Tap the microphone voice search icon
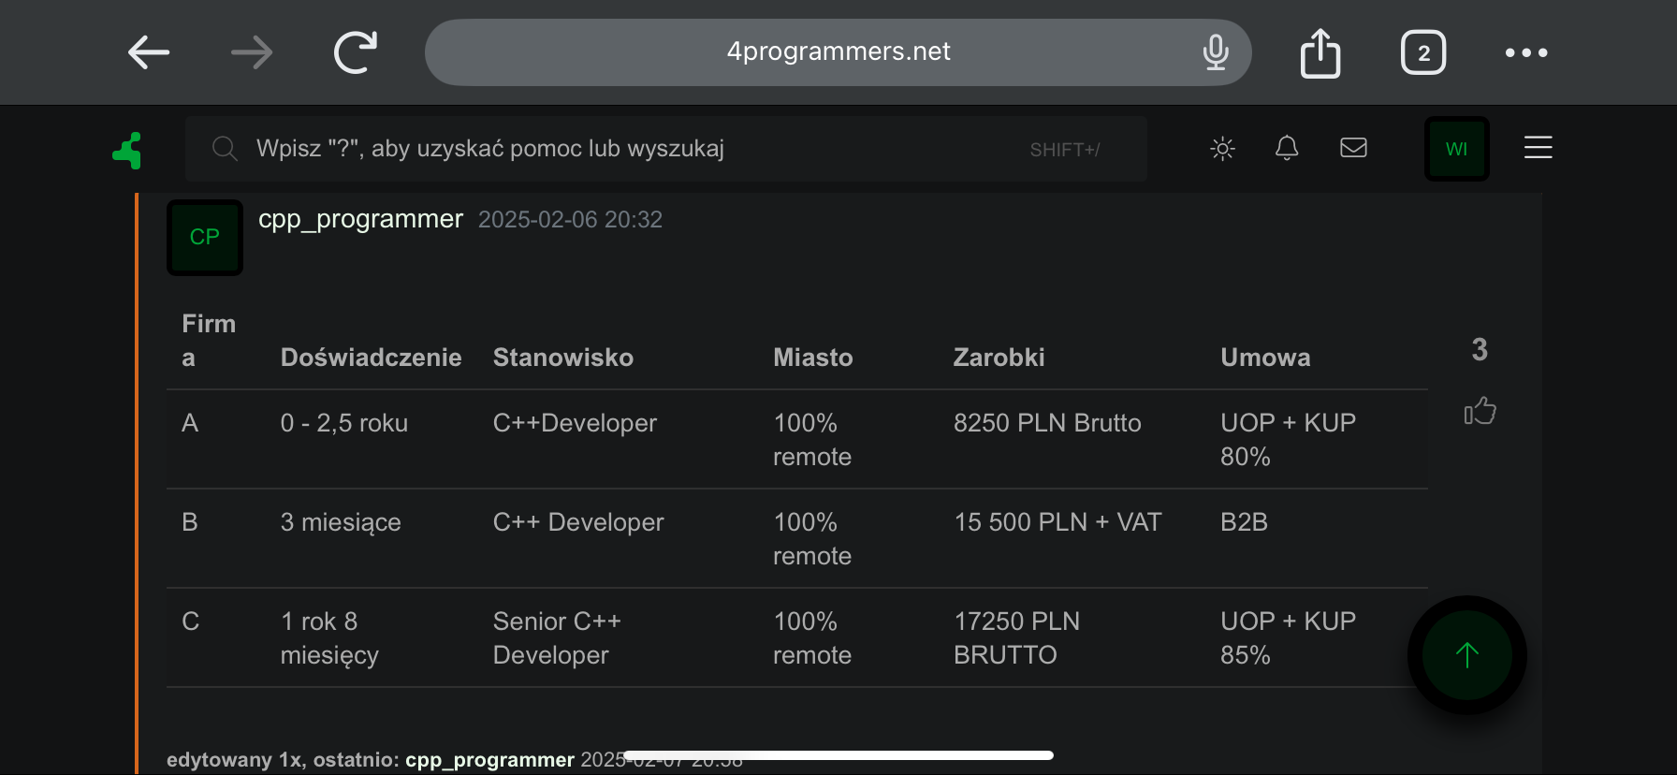Viewport: 1677px width, 775px height. coord(1216,52)
